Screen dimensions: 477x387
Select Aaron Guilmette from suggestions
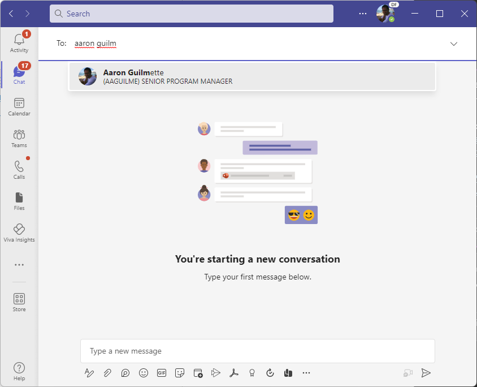[251, 76]
